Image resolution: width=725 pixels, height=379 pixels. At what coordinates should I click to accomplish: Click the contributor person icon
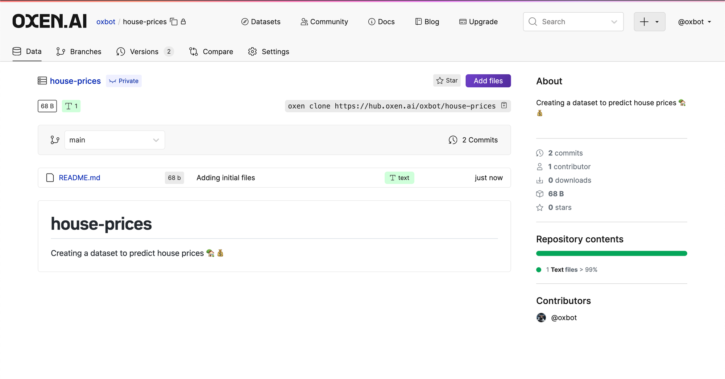[x=540, y=167]
